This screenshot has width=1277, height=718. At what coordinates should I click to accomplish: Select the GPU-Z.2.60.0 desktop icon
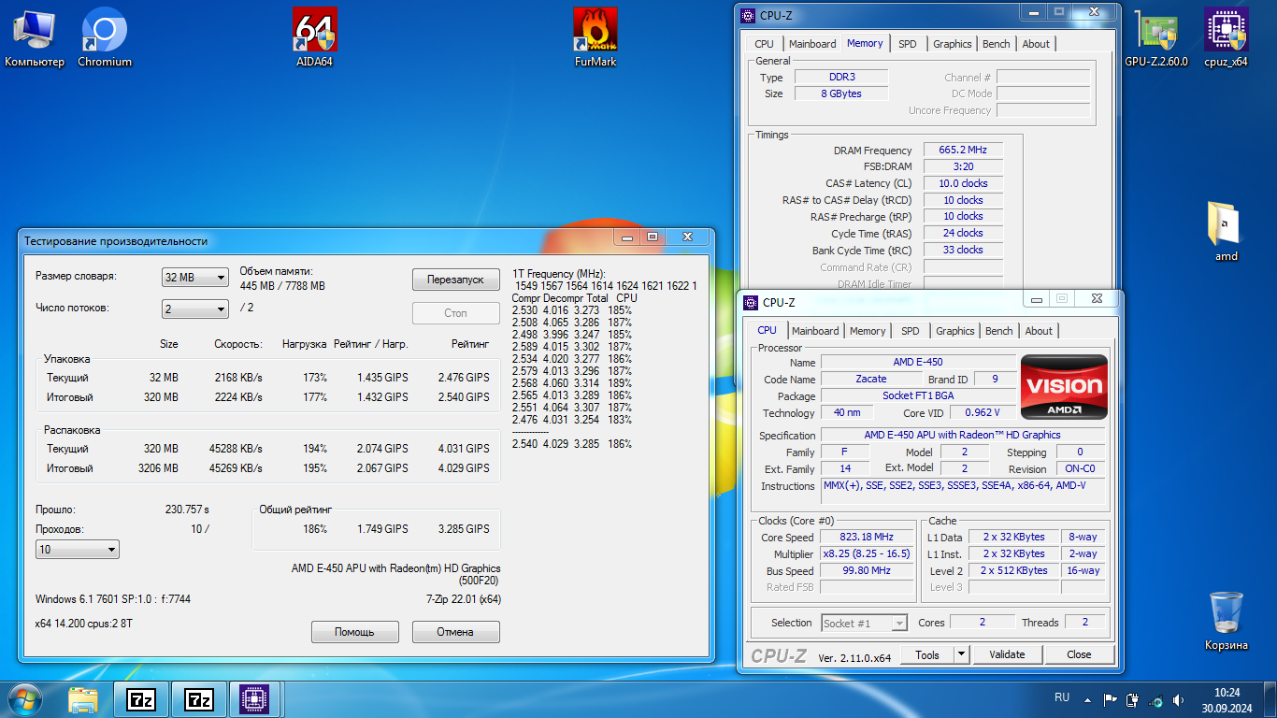(x=1156, y=37)
